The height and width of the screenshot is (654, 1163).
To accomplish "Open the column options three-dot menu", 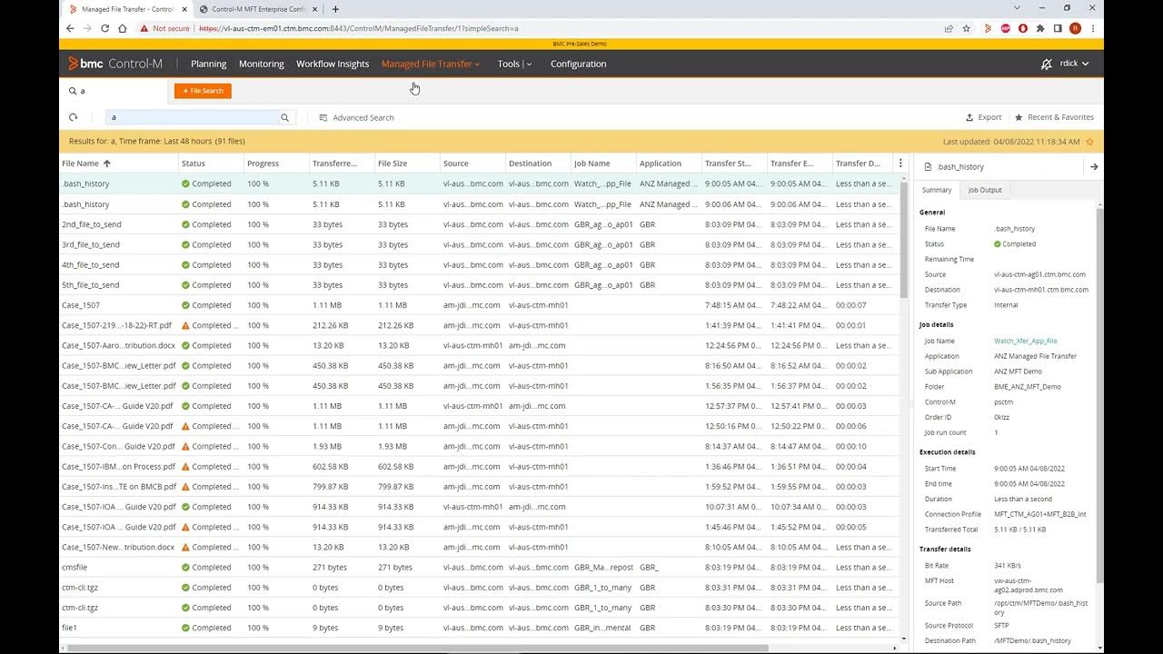I will [900, 163].
